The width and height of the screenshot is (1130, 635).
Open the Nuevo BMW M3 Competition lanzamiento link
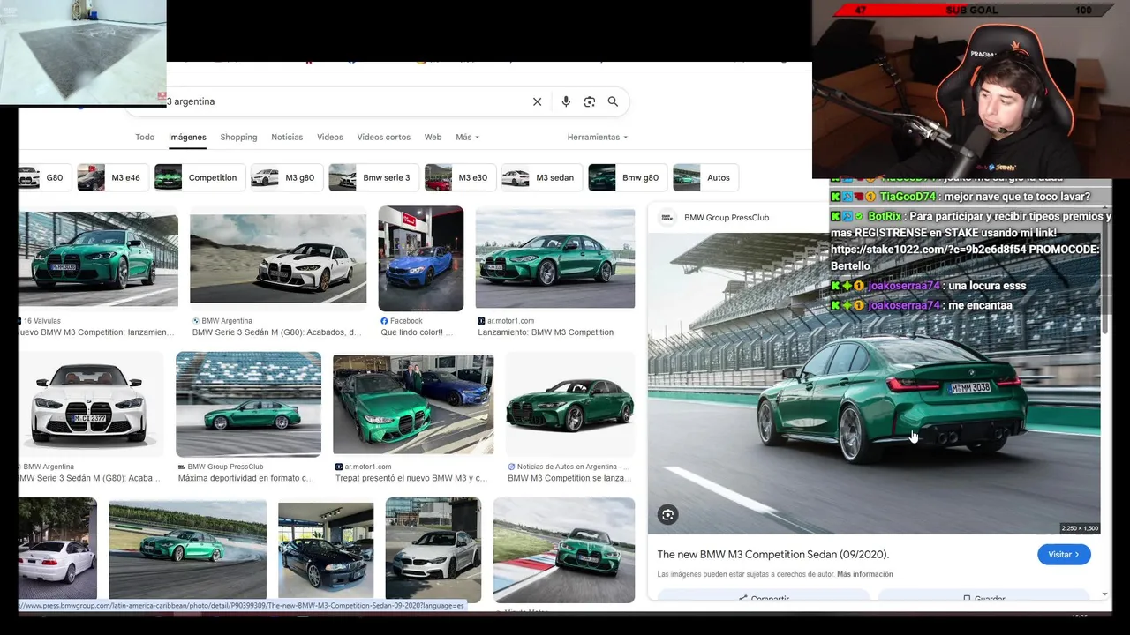click(x=95, y=332)
